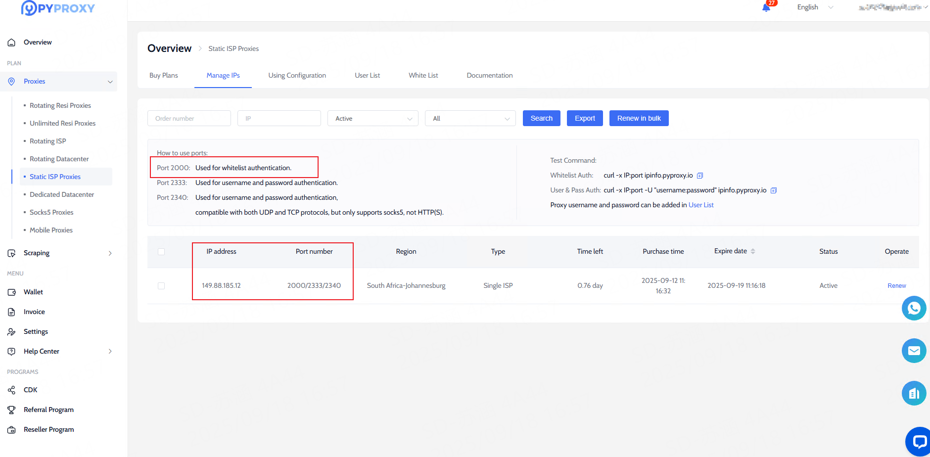
Task: Expand the English language selector
Action: (x=815, y=7)
